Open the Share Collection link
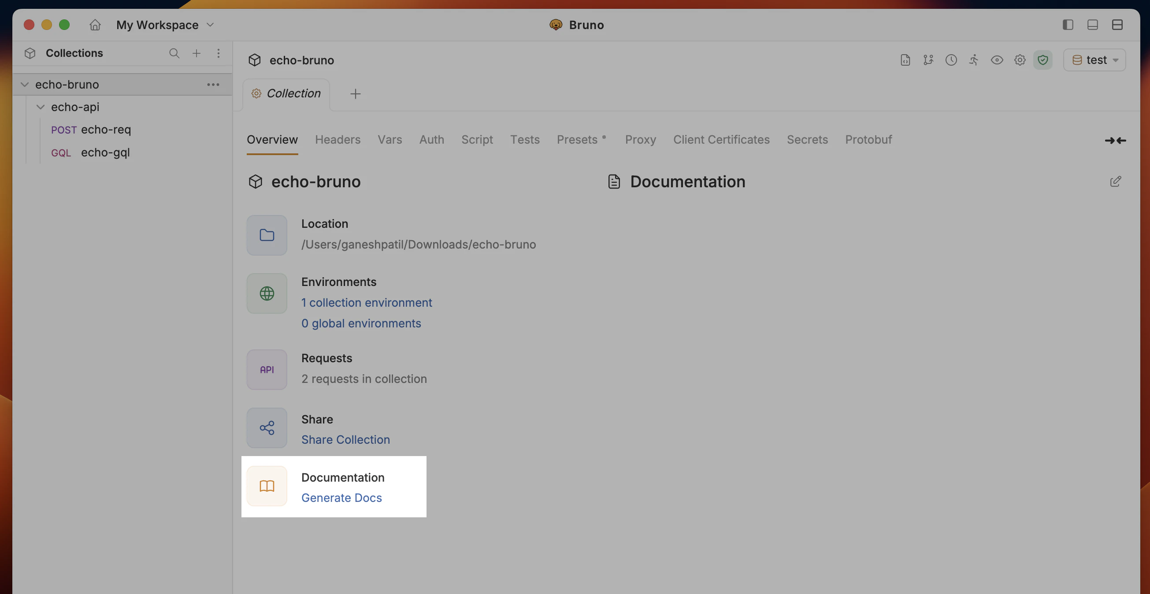1150x594 pixels. (x=345, y=439)
